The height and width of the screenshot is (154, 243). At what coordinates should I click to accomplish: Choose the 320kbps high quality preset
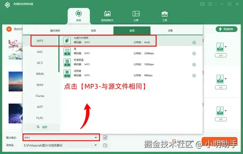tap(131, 52)
